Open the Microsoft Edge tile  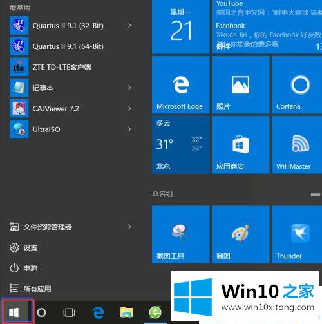pyautogui.click(x=180, y=85)
